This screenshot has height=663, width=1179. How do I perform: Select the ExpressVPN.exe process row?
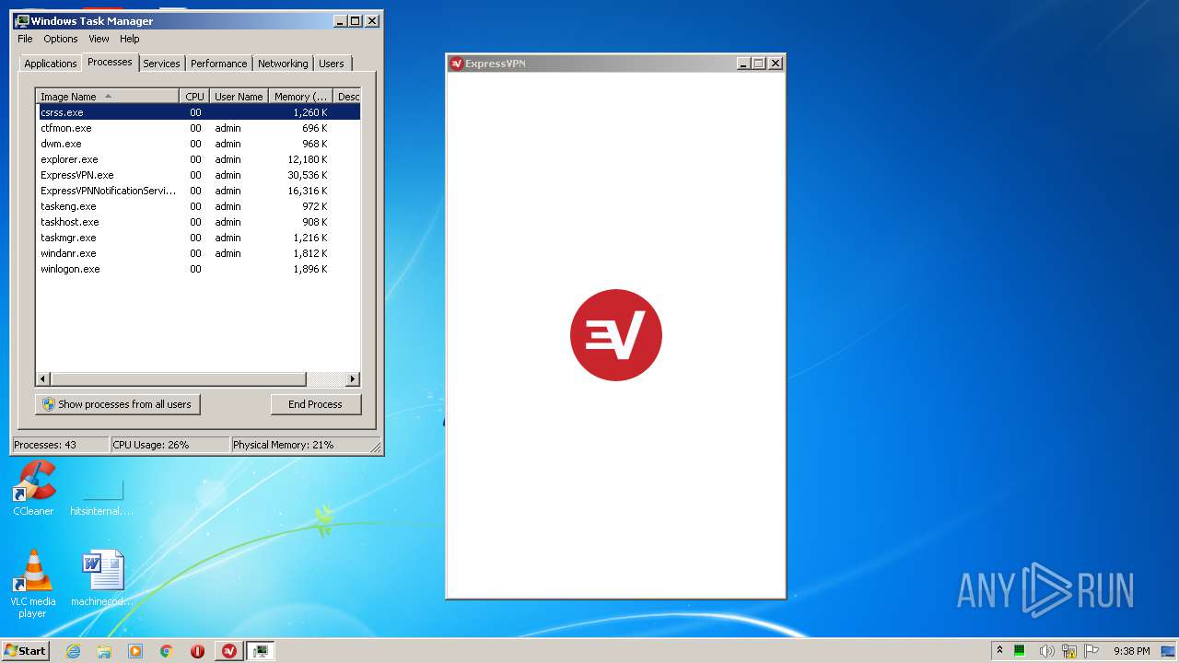coord(198,175)
